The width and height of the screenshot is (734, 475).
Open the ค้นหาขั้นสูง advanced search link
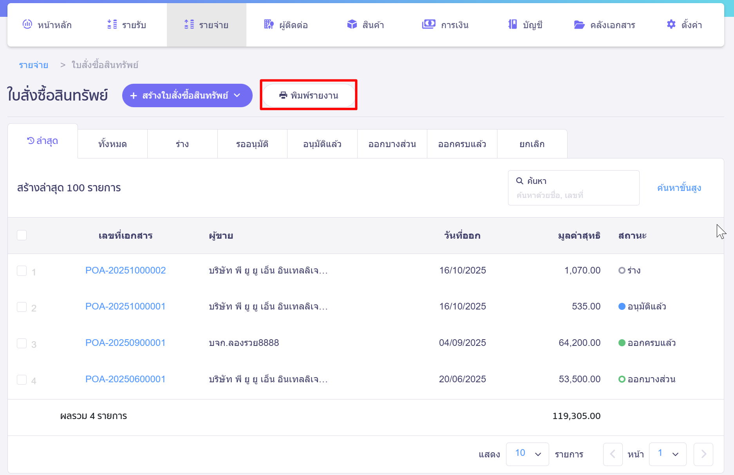click(679, 188)
